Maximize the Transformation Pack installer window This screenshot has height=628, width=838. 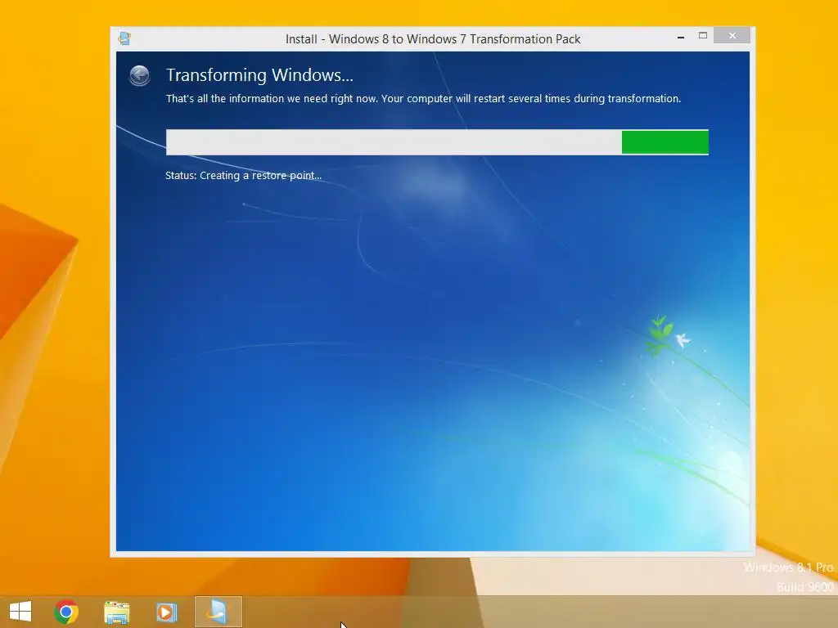(703, 36)
